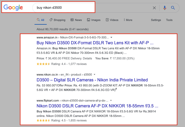Open the search Tools option
Viewport: 185px width, 127px height.
coord(169,20)
